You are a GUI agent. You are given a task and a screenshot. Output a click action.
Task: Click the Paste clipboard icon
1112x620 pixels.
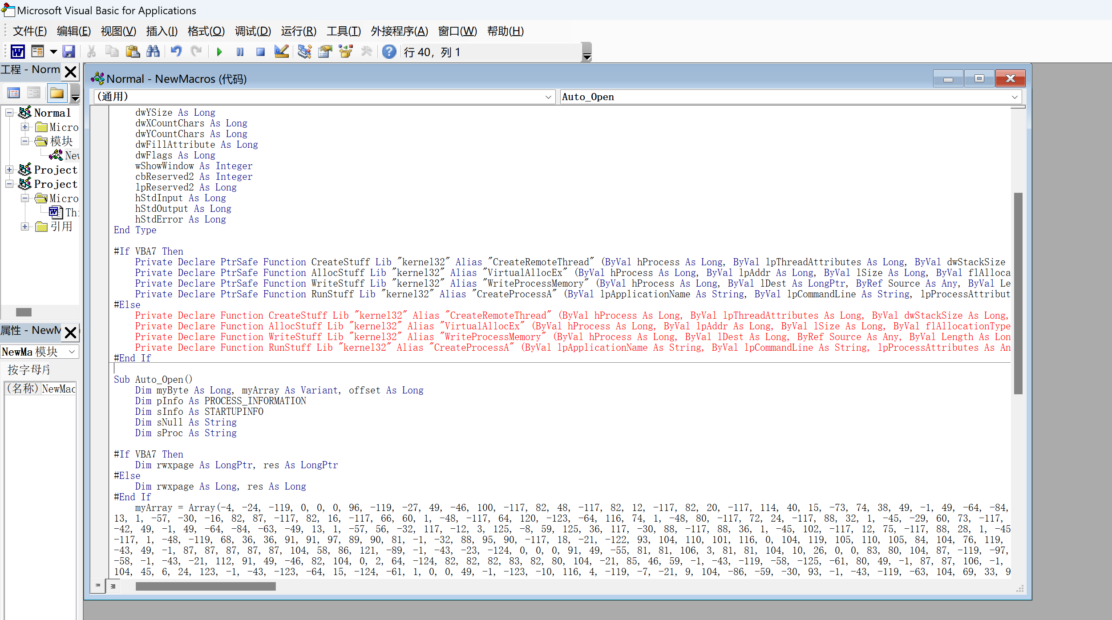tap(132, 52)
